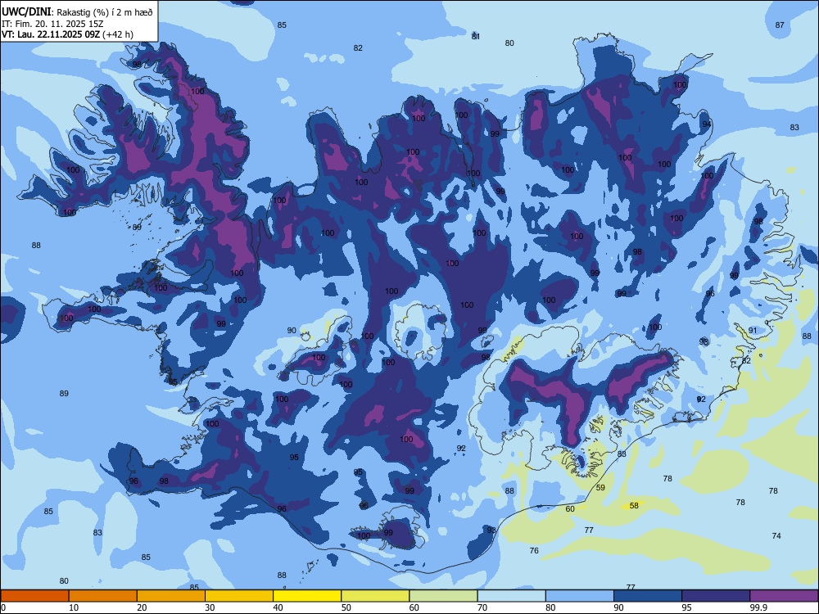
Task: Click the orange 10–20 legend swatch
Action: pos(103,596)
